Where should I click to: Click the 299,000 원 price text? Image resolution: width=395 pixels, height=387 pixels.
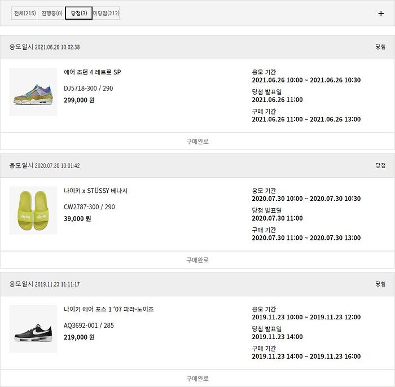[x=79, y=100]
